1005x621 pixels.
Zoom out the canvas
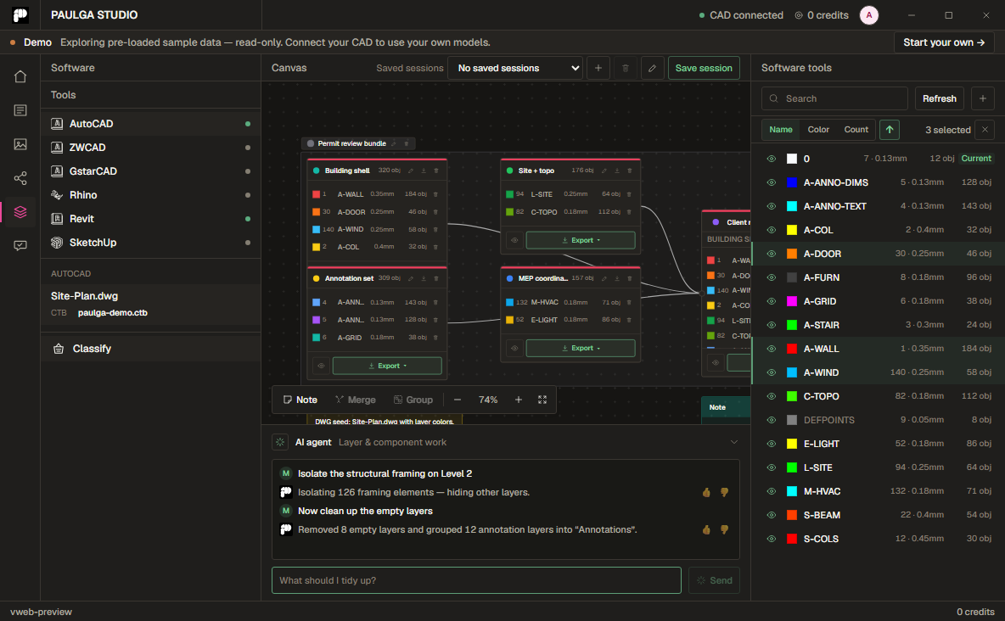[x=458, y=400]
